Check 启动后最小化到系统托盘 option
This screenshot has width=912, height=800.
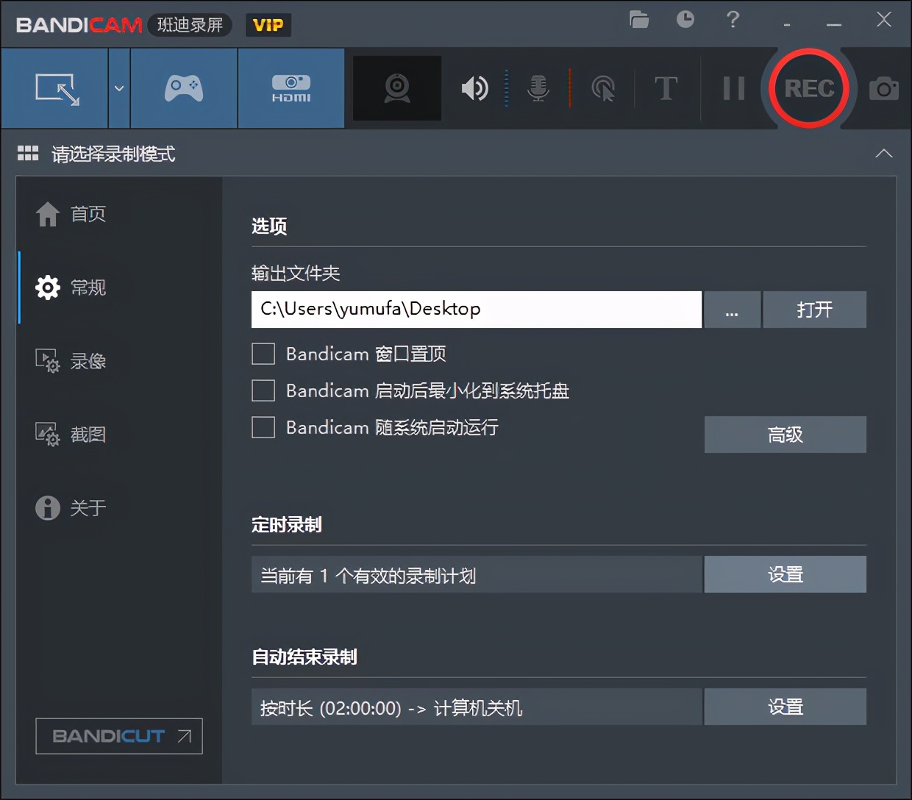(x=263, y=390)
